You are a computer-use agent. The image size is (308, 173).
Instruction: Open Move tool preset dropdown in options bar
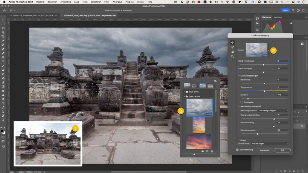[14, 11]
